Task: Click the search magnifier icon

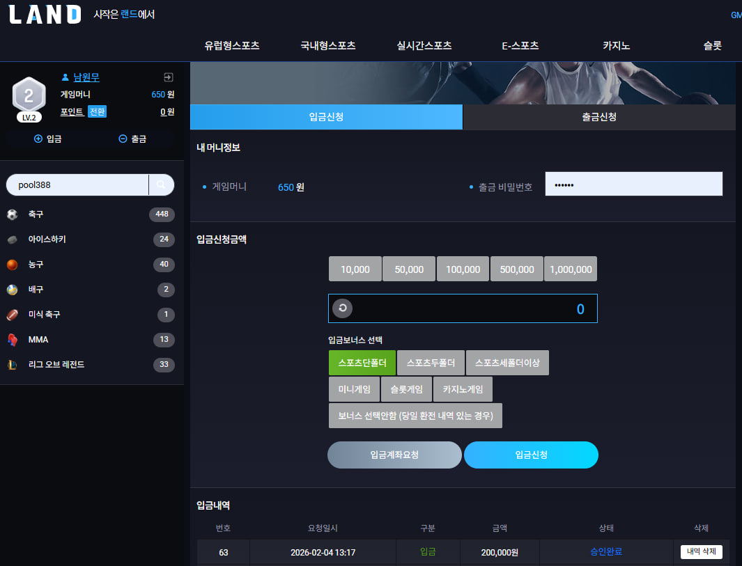Action: click(x=162, y=185)
